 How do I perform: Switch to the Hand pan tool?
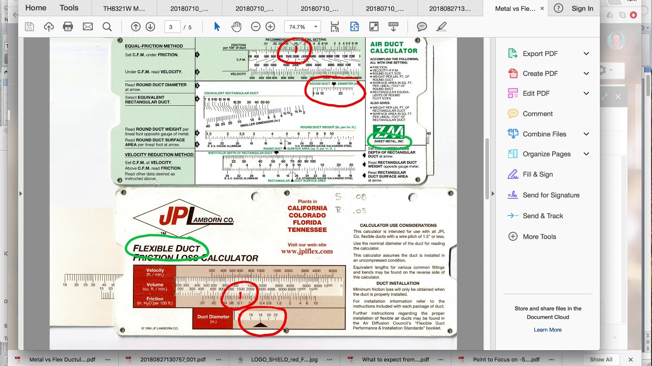pyautogui.click(x=236, y=27)
